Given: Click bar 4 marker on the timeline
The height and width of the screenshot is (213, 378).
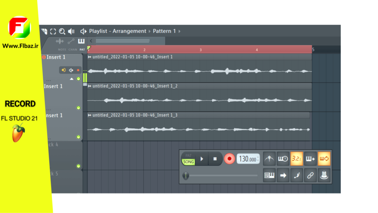Looking at the screenshot, I should pyautogui.click(x=257, y=50).
